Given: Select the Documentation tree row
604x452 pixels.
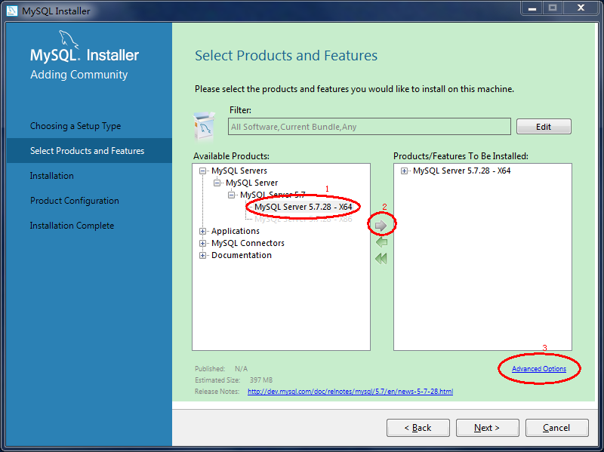Looking at the screenshot, I should (242, 255).
